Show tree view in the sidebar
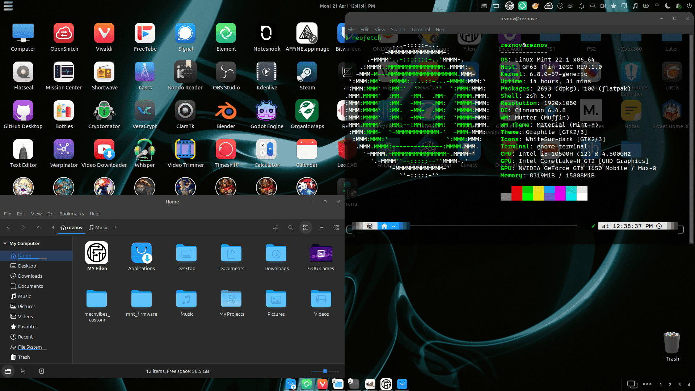The height and width of the screenshot is (391, 695). [x=23, y=371]
